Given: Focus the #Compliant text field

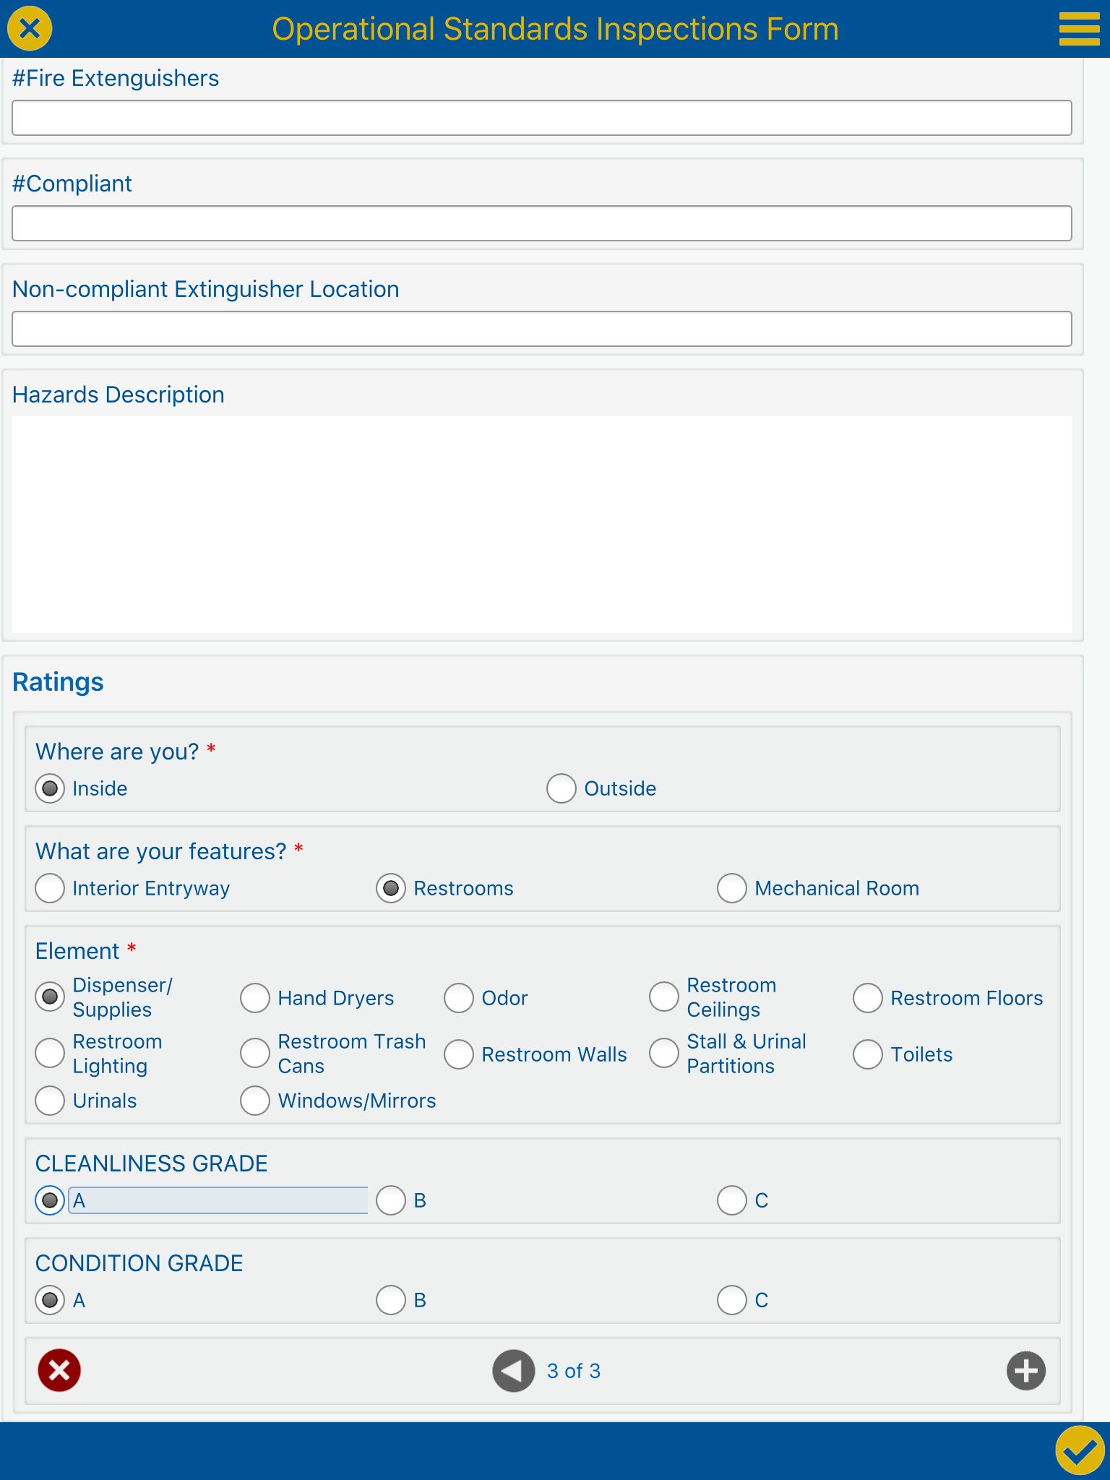Looking at the screenshot, I should click(x=542, y=223).
